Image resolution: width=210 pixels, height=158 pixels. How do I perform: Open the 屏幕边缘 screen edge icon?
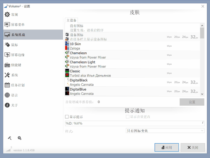[7, 55]
